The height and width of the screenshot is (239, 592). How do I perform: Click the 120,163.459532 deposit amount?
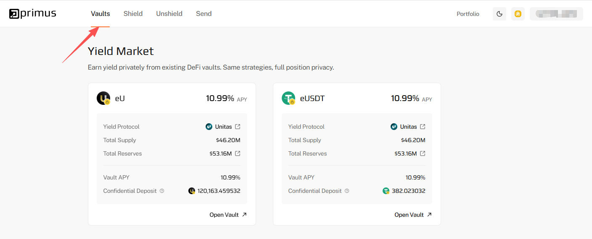(x=219, y=191)
